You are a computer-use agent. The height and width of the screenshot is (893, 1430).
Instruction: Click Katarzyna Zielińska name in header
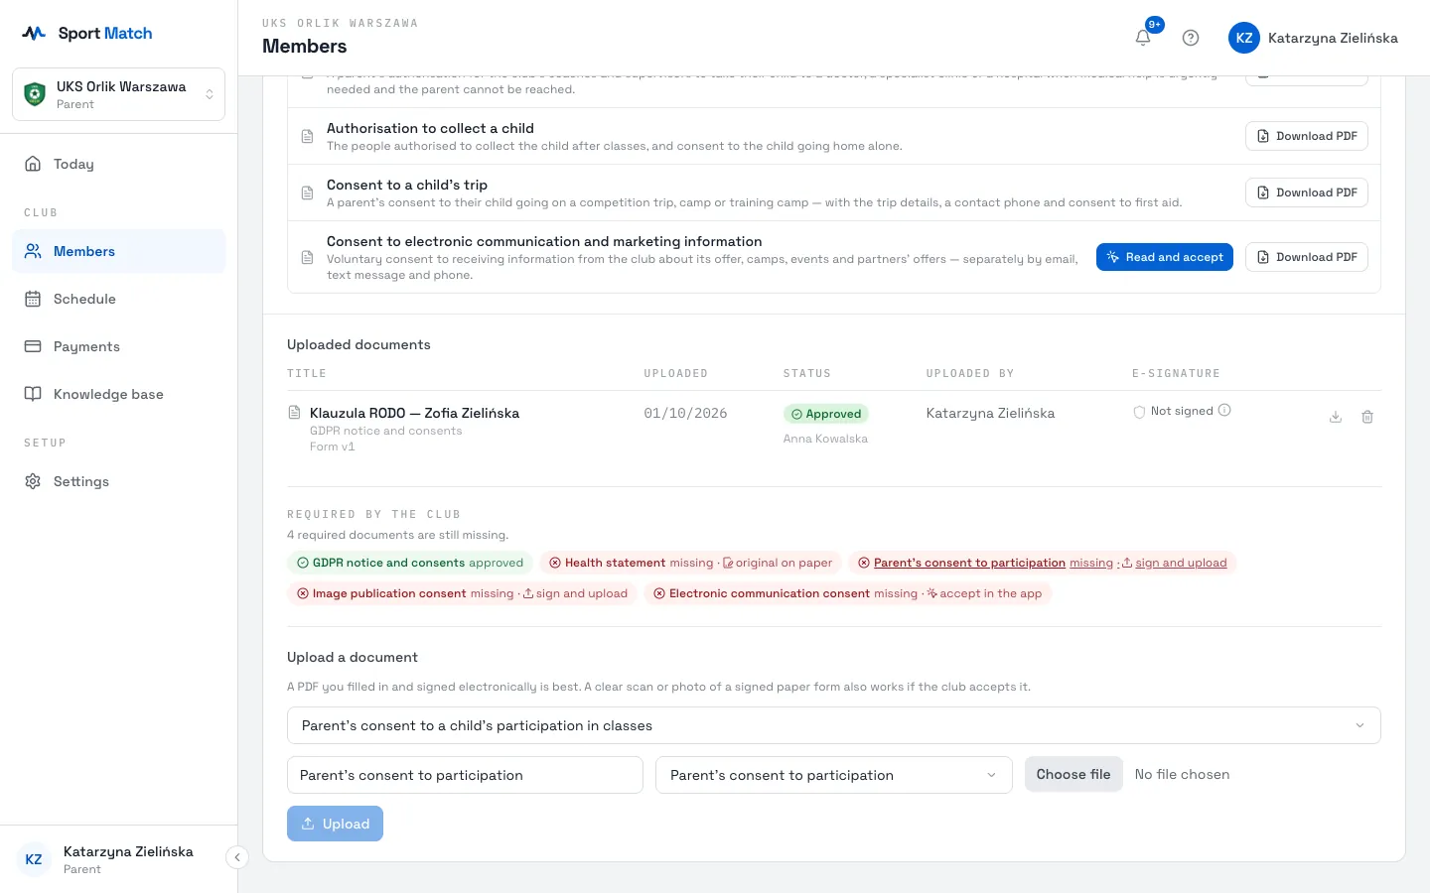(x=1333, y=38)
